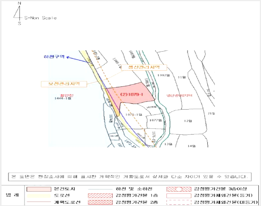Click the 하천 및 소하천 legend line
Screen dimensions: 261x206
(100, 189)
